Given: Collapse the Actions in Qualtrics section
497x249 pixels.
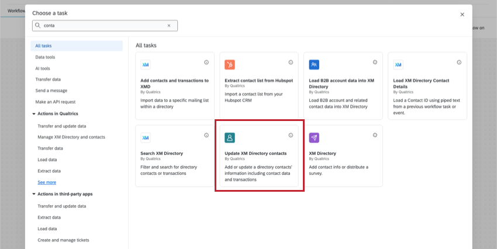Looking at the screenshot, I should (34, 114).
